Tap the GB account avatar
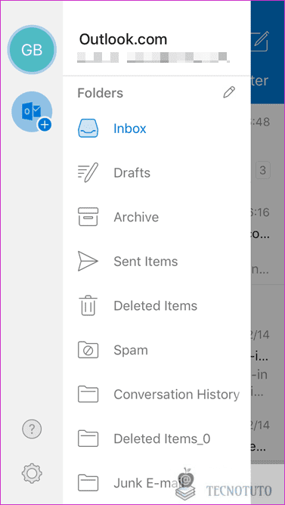285x505 pixels. 32,50
